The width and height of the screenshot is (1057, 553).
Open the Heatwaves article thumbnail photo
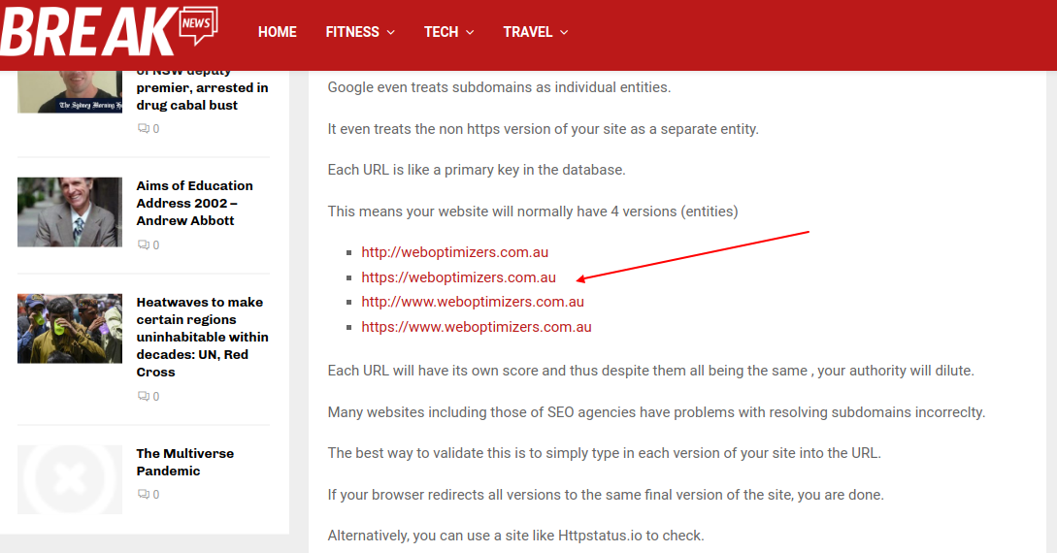tap(70, 328)
